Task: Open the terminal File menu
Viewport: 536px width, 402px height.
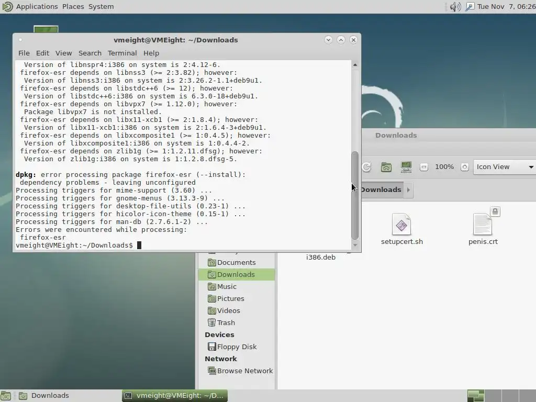Action: (x=24, y=53)
